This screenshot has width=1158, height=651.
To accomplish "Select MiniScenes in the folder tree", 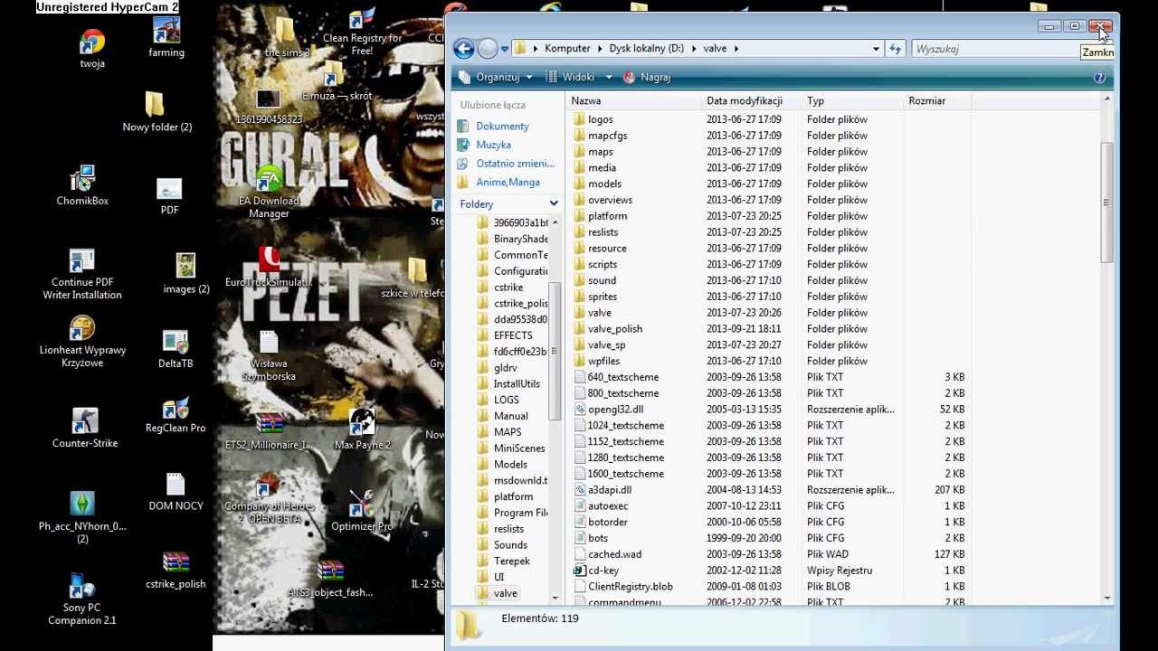I will click(x=519, y=448).
